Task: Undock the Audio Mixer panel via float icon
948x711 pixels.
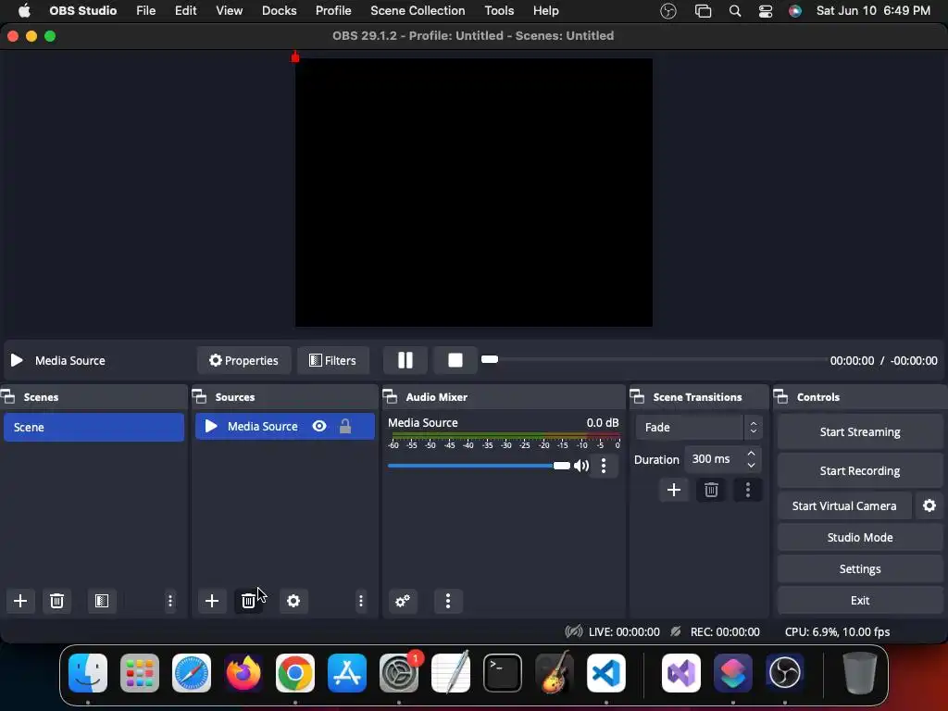Action: [390, 396]
